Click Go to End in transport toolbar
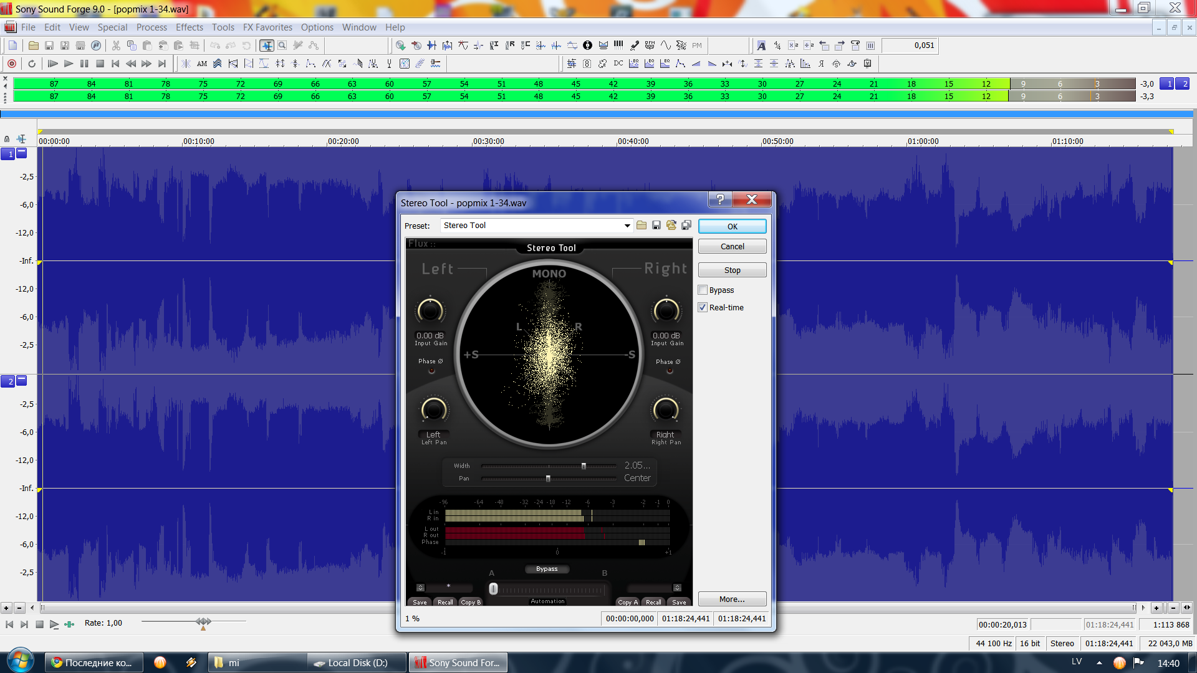 (x=162, y=64)
